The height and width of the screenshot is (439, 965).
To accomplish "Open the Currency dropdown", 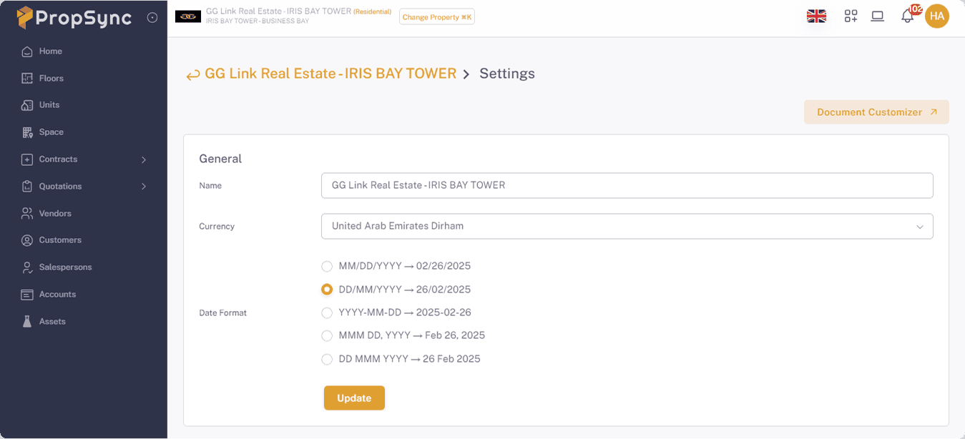I will (627, 226).
